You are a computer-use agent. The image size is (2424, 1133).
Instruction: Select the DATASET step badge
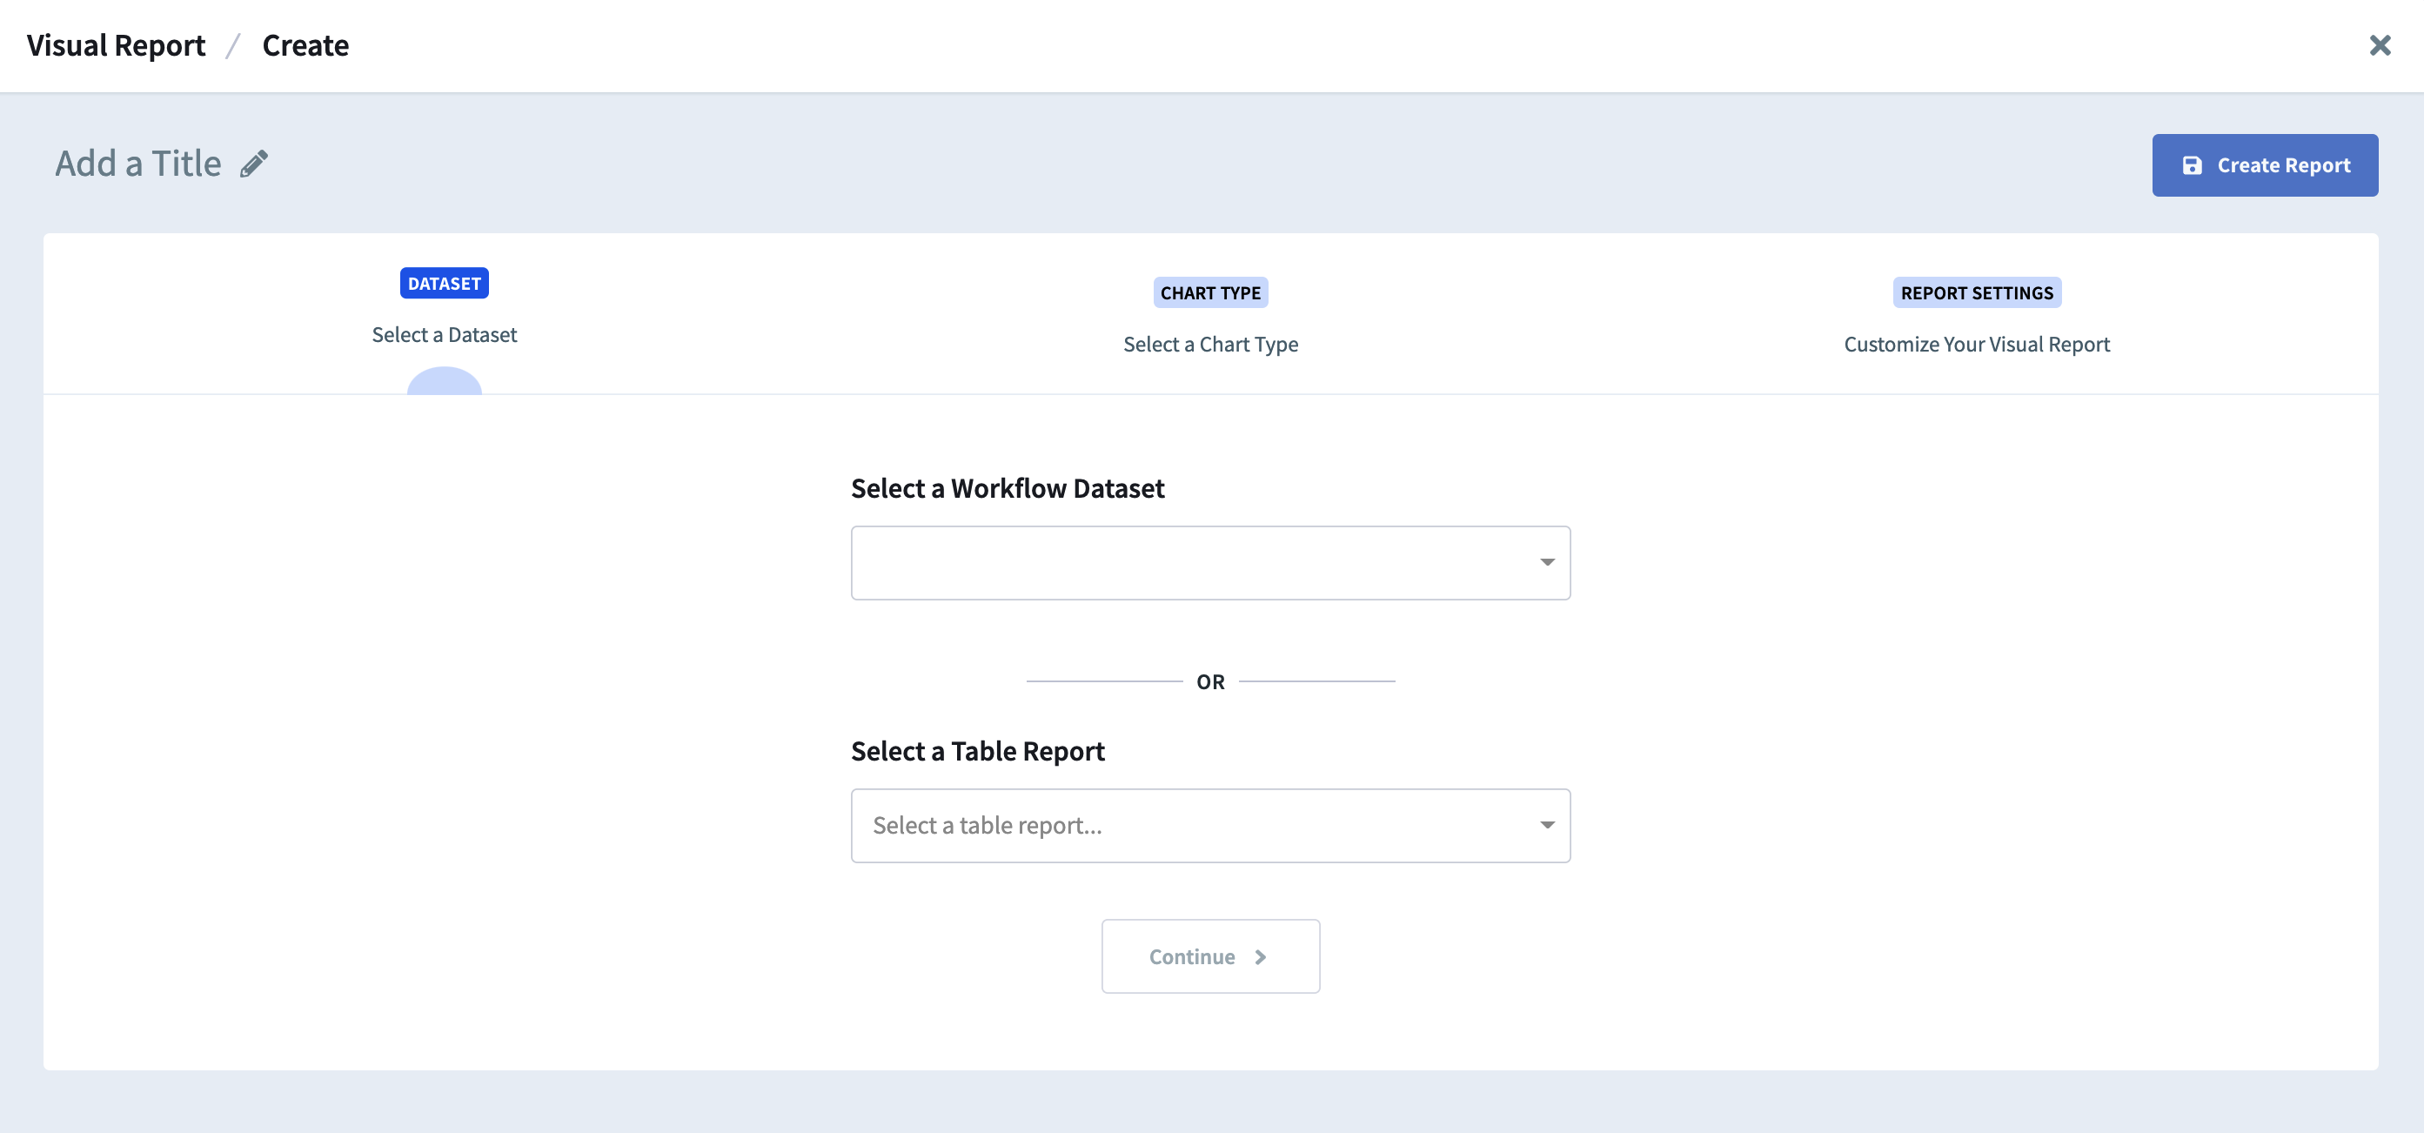coord(443,282)
